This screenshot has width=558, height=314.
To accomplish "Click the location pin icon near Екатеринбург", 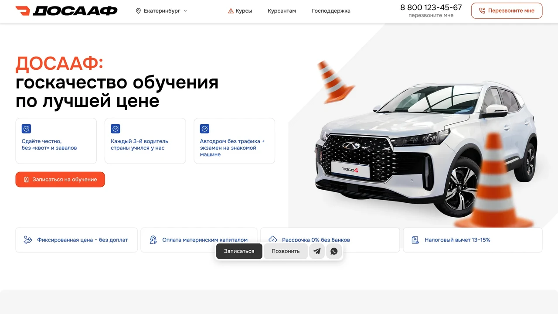I will tap(138, 11).
